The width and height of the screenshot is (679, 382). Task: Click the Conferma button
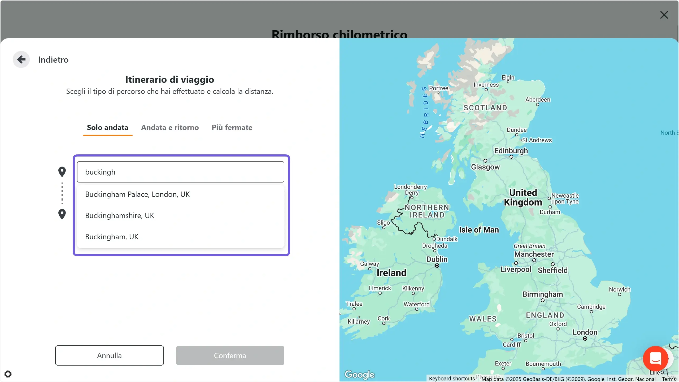230,355
